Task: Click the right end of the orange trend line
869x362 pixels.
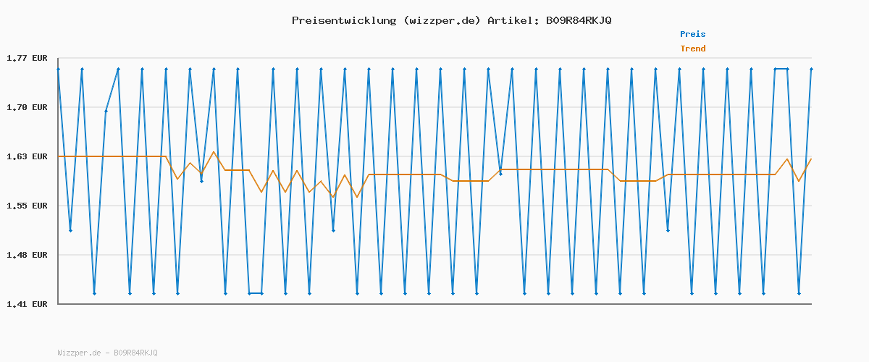Action: (811, 159)
